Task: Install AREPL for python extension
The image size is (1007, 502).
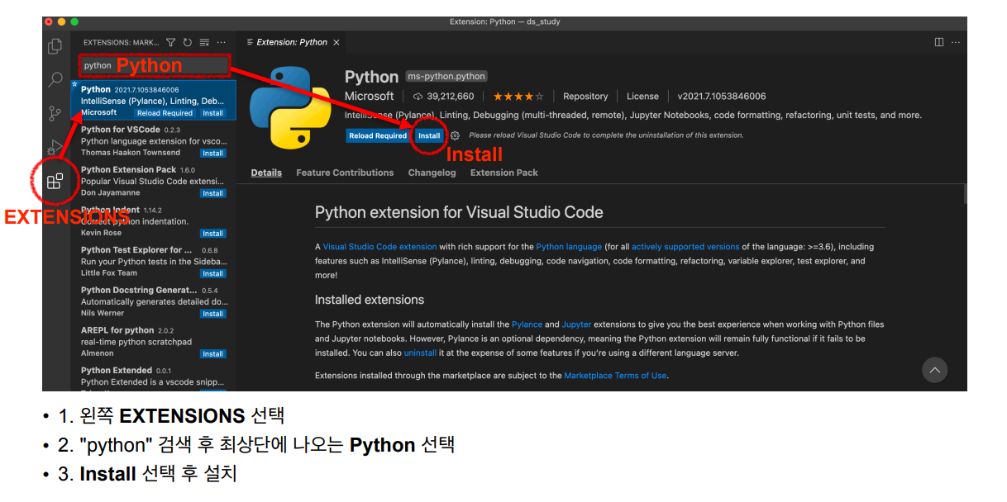Action: [x=213, y=353]
